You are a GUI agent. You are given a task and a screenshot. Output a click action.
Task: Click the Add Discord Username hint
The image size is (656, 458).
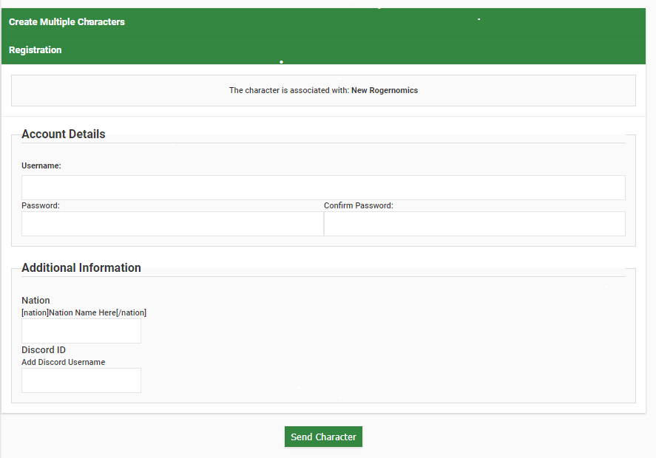pyautogui.click(x=64, y=362)
